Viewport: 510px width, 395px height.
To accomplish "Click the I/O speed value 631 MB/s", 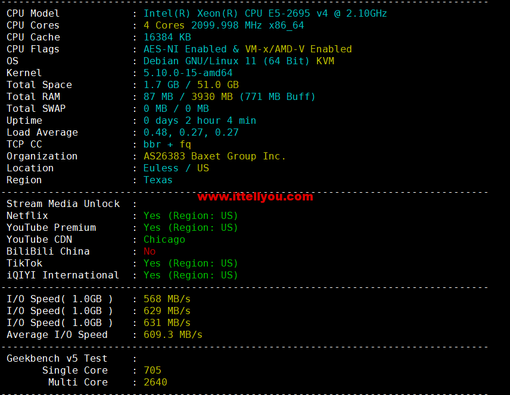I will click(167, 323).
